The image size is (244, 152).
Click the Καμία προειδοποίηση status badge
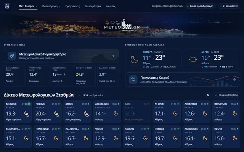(200, 6)
